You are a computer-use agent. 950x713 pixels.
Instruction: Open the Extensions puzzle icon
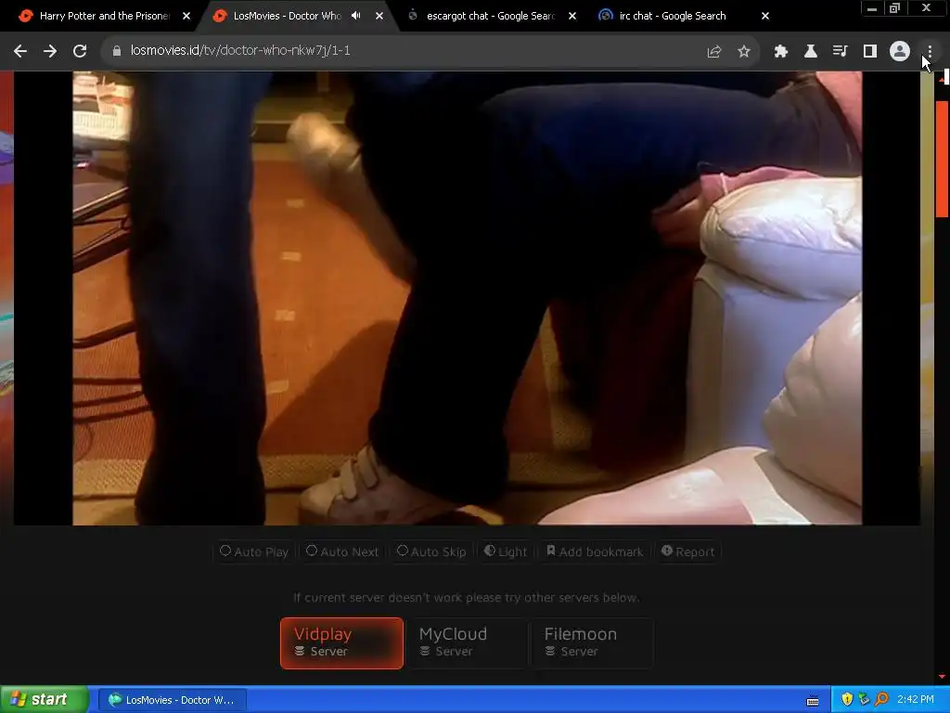click(x=780, y=52)
